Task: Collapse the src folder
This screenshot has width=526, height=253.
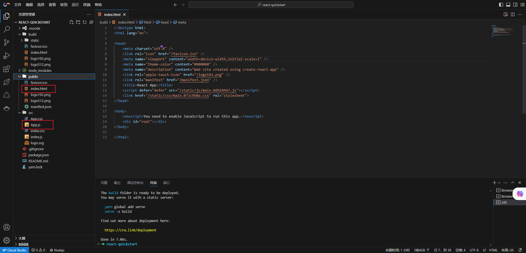Action: (x=20, y=113)
